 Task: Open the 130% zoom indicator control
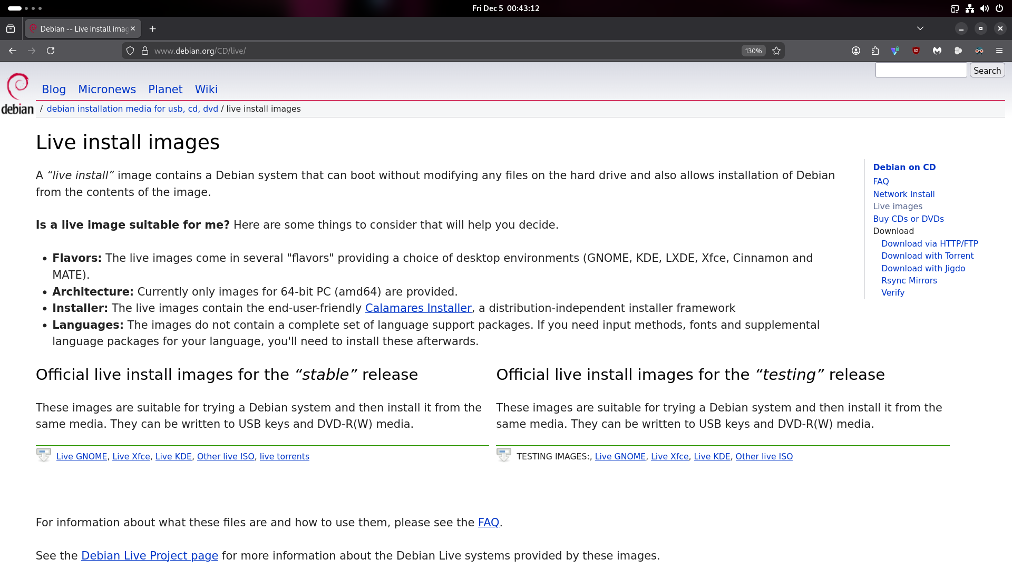pos(753,51)
